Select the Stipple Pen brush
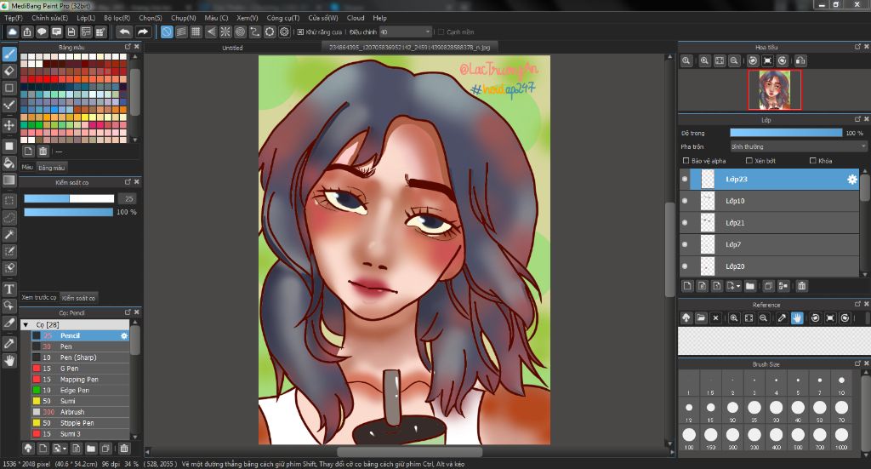The height and width of the screenshot is (469, 871). [80, 423]
